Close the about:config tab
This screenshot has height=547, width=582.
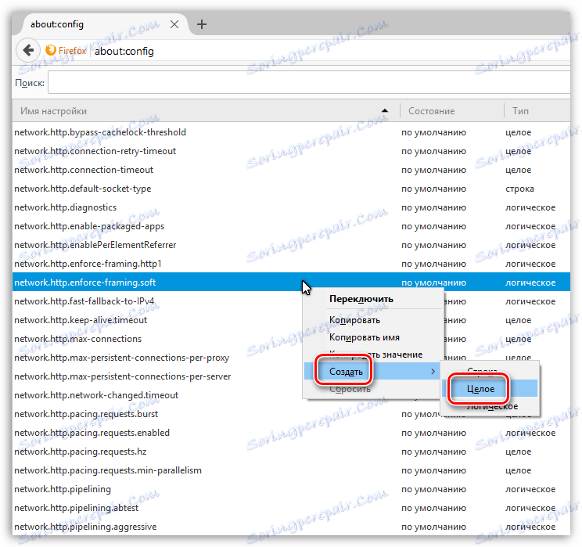[174, 24]
